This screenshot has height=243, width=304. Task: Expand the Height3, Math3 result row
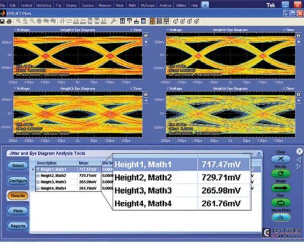tap(38, 182)
